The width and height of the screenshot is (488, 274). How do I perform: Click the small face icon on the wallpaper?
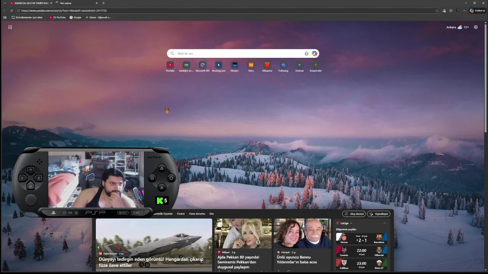[x=167, y=111]
